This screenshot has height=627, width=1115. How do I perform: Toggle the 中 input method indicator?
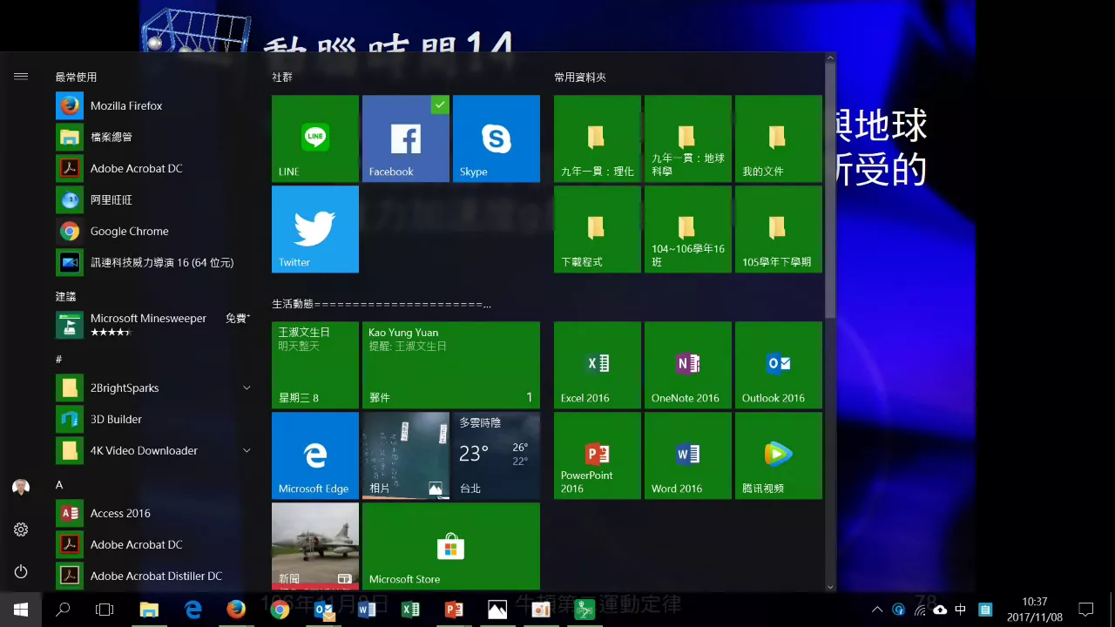click(x=961, y=610)
